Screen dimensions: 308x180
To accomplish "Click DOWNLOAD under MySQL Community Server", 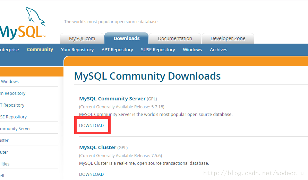I will pyautogui.click(x=91, y=126).
